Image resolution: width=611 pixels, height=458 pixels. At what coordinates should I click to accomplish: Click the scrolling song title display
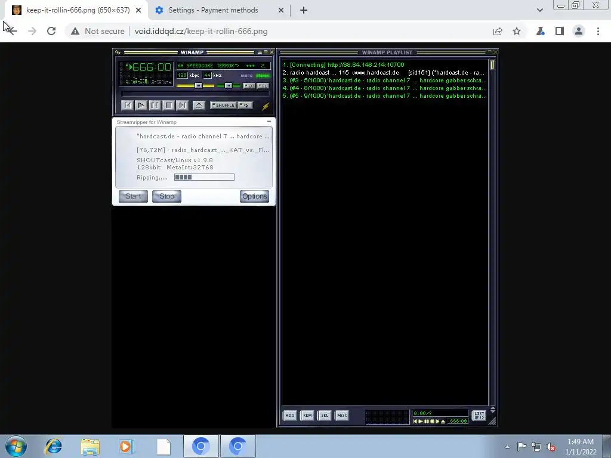click(x=223, y=66)
